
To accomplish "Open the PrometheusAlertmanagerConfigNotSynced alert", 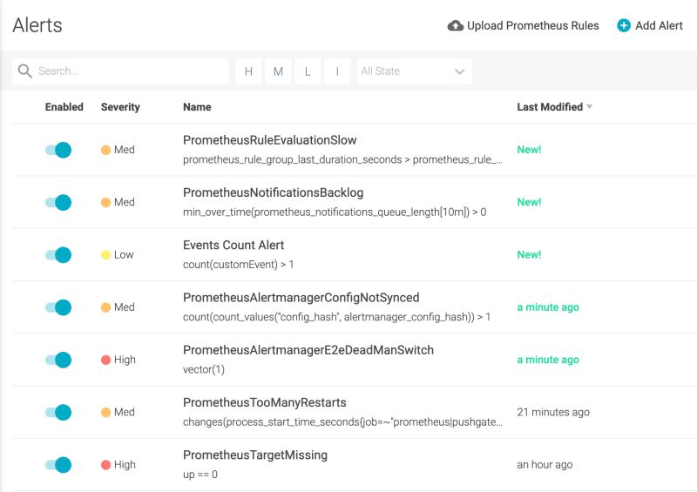I will 301,297.
